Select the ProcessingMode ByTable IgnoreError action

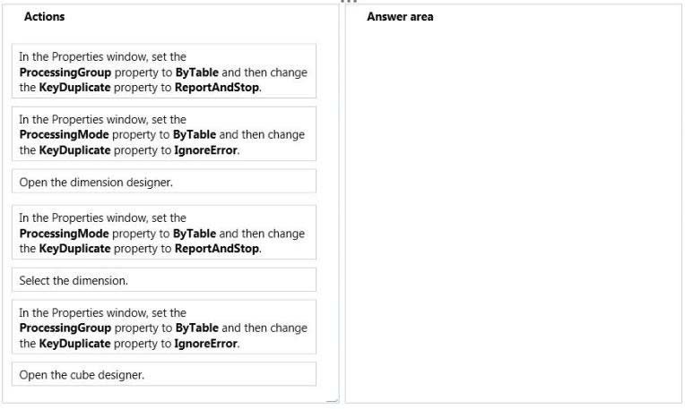point(165,134)
